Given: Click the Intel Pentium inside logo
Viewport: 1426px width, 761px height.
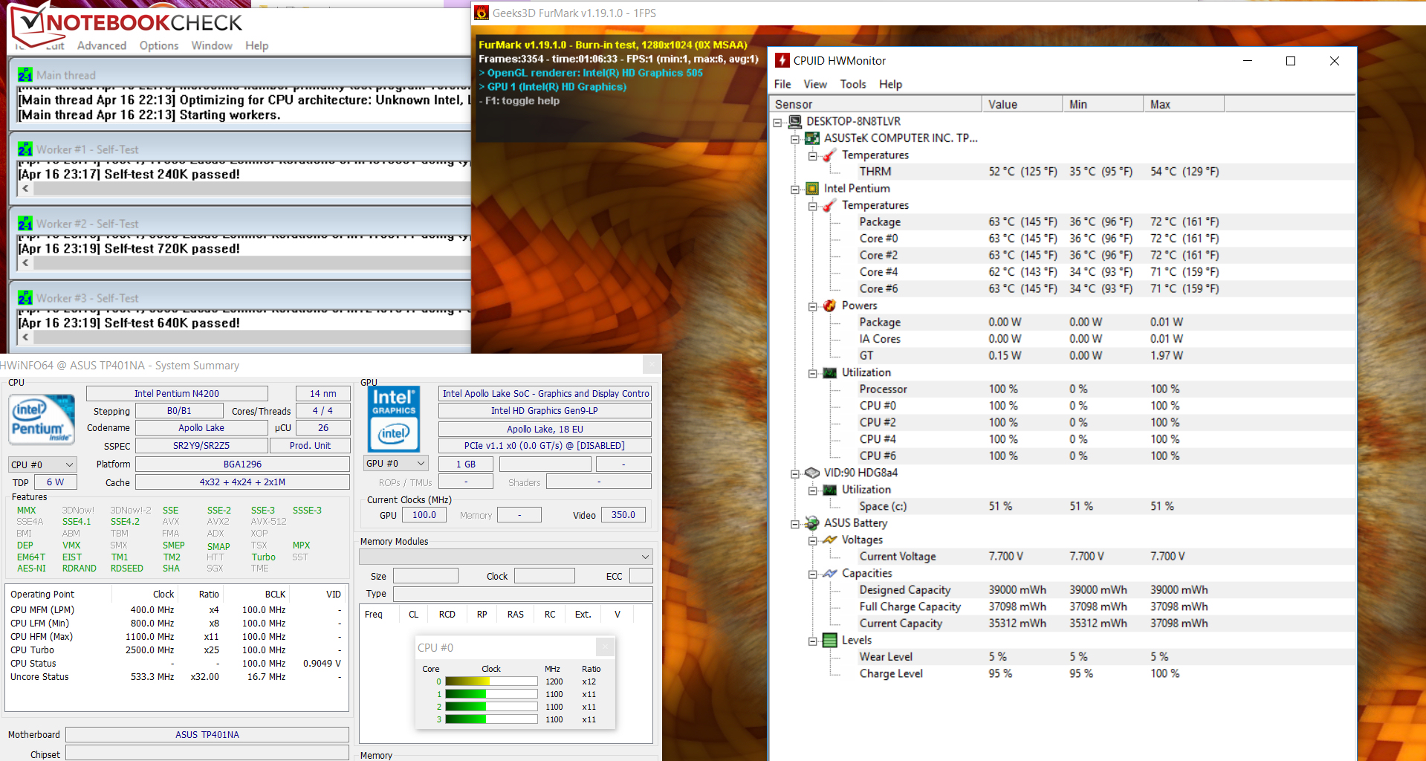Looking at the screenshot, I should [x=42, y=420].
